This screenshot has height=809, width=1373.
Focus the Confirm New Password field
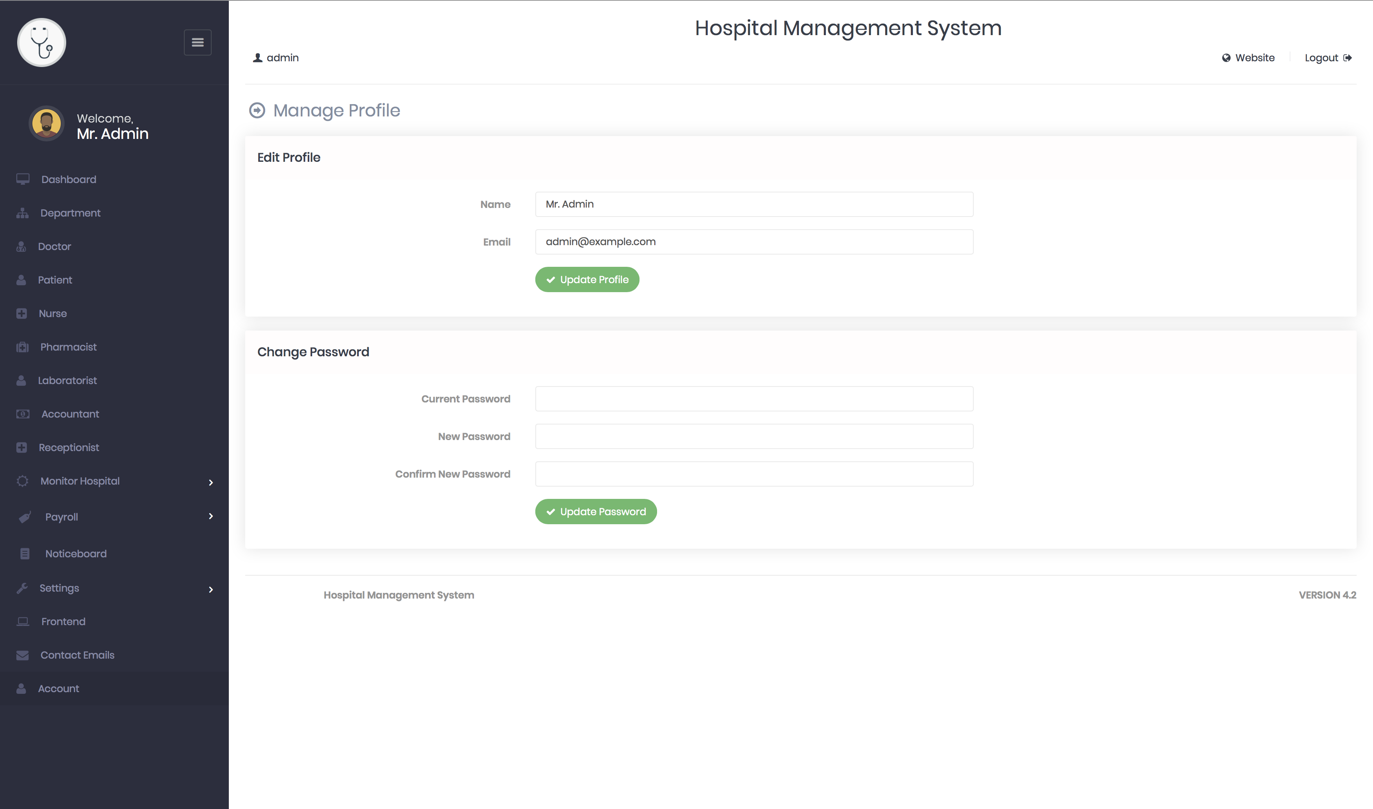(x=754, y=474)
